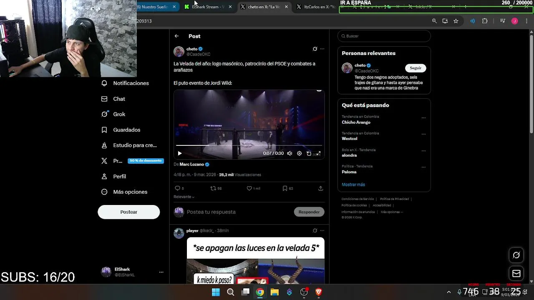Viewport: 534px width, 300px height.
Task: Open alondra trend
Action: pos(349,155)
